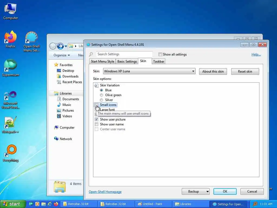Open the Organize menu in Libraries window
This screenshot has width=277, height=208.
pyautogui.click(x=62, y=55)
